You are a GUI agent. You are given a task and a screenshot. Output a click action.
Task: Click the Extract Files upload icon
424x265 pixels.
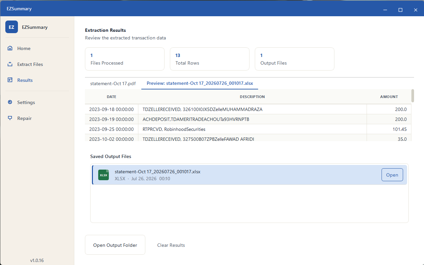point(10,64)
